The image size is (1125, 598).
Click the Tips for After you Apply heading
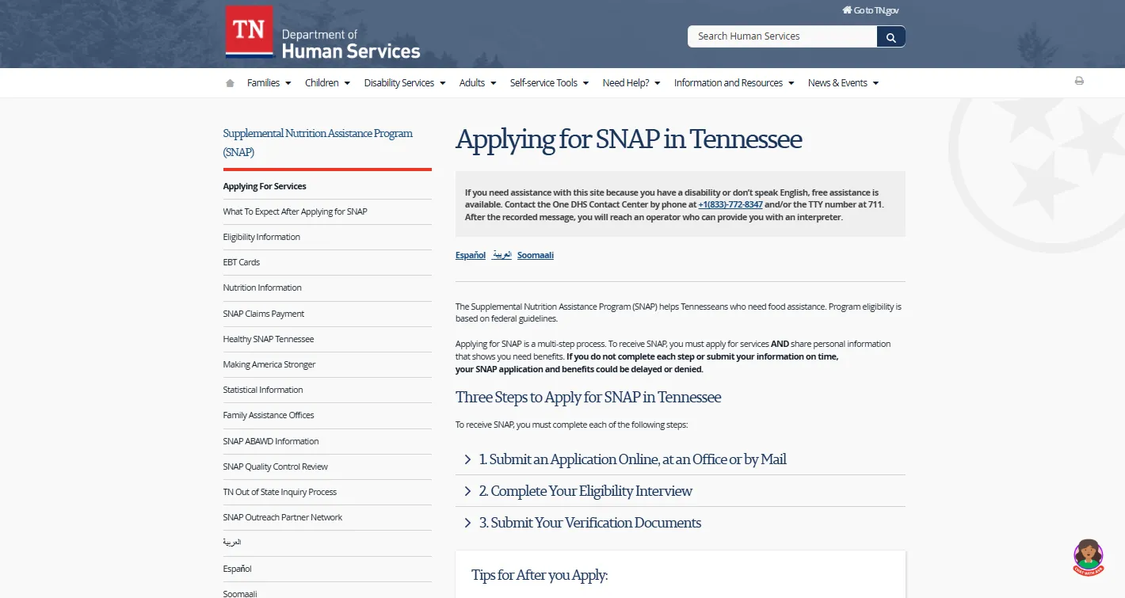pyautogui.click(x=540, y=575)
